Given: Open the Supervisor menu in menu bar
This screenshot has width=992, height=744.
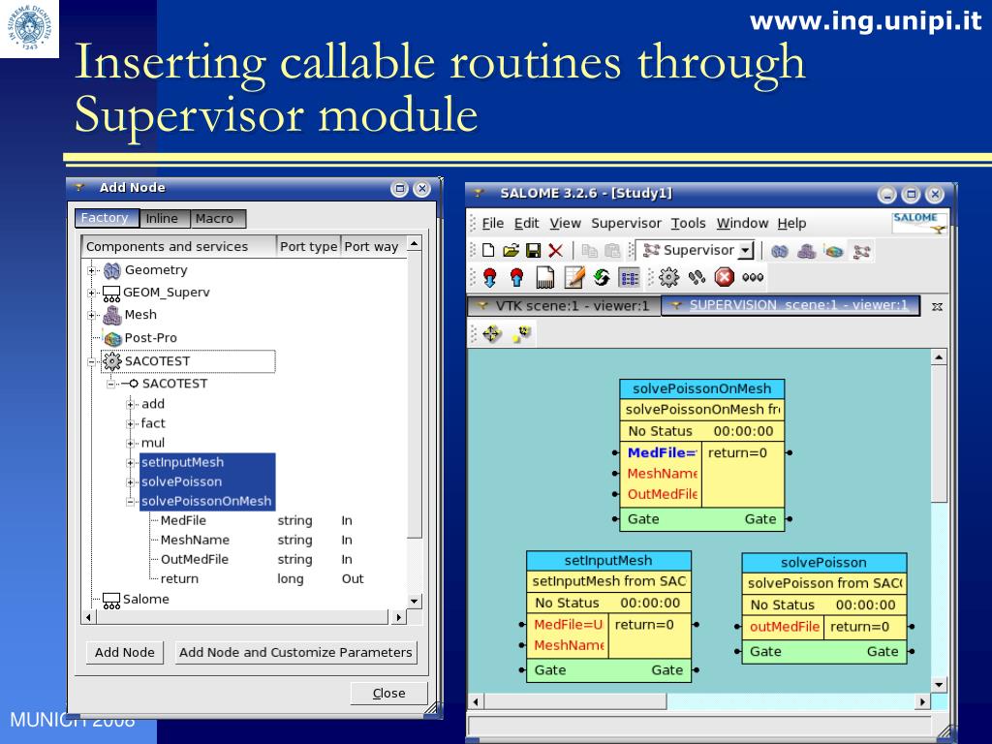Looking at the screenshot, I should 627,224.
